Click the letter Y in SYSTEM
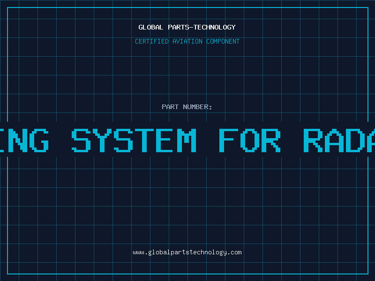The image size is (375, 281). click(108, 140)
